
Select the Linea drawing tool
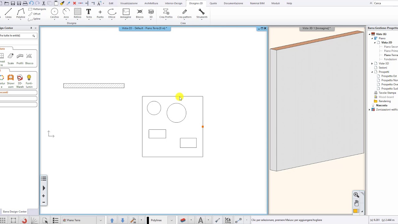pyautogui.click(x=8, y=13)
